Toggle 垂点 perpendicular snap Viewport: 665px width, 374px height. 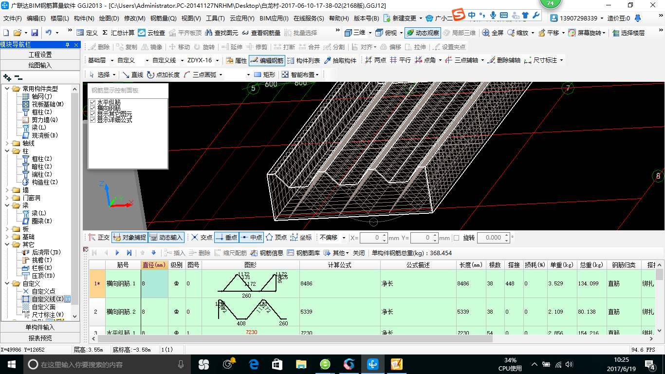click(226, 238)
